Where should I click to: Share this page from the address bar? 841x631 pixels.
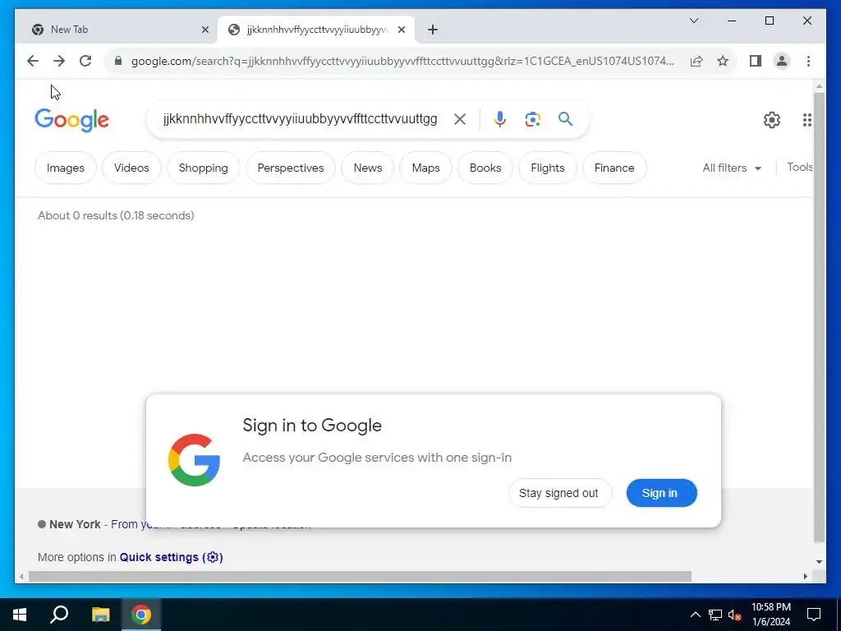coord(696,61)
